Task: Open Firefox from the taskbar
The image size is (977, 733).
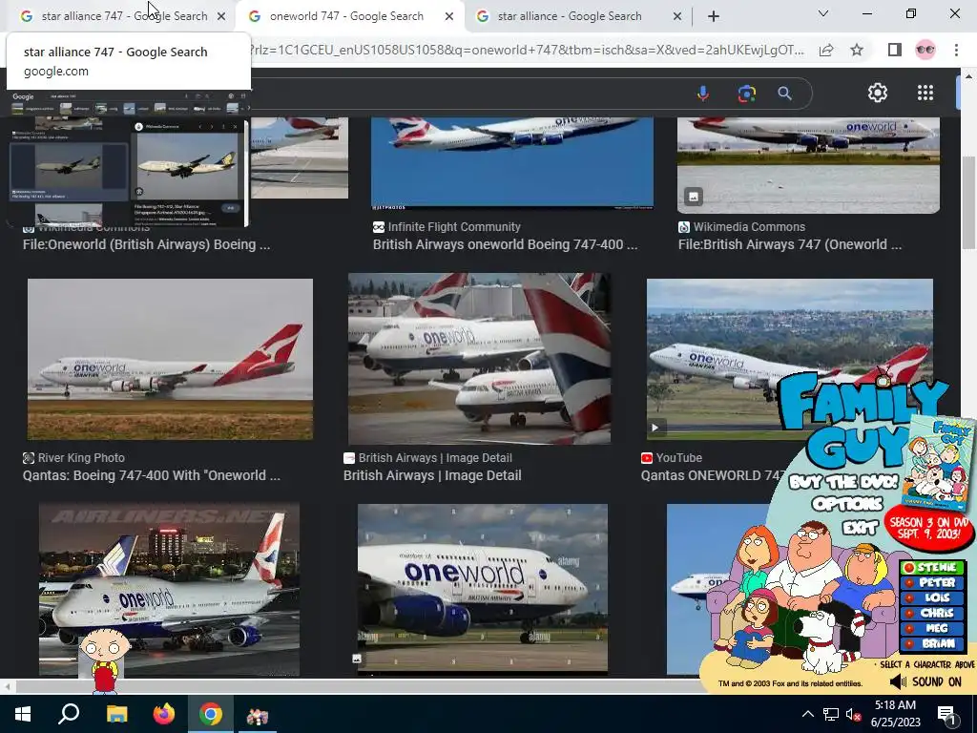Action: point(164,714)
